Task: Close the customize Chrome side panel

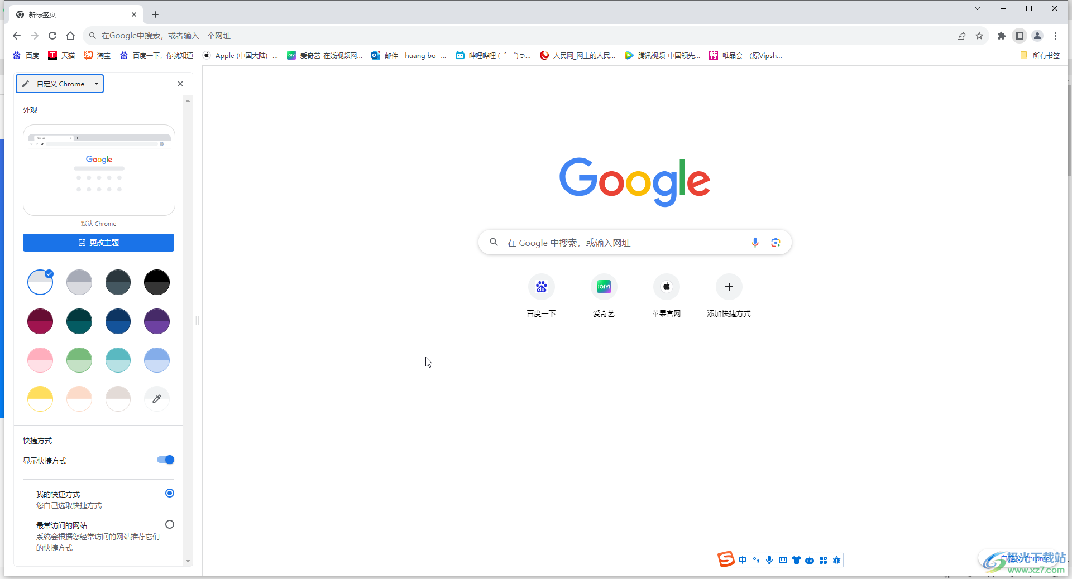Action: 180,84
